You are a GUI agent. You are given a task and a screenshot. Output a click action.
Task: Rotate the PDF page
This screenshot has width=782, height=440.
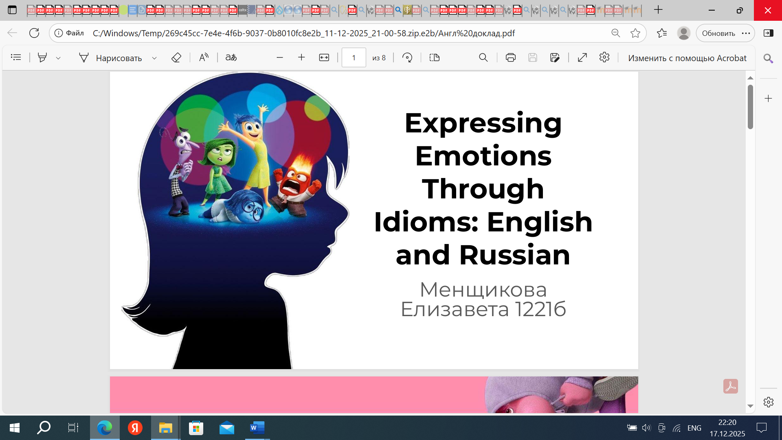click(x=407, y=57)
